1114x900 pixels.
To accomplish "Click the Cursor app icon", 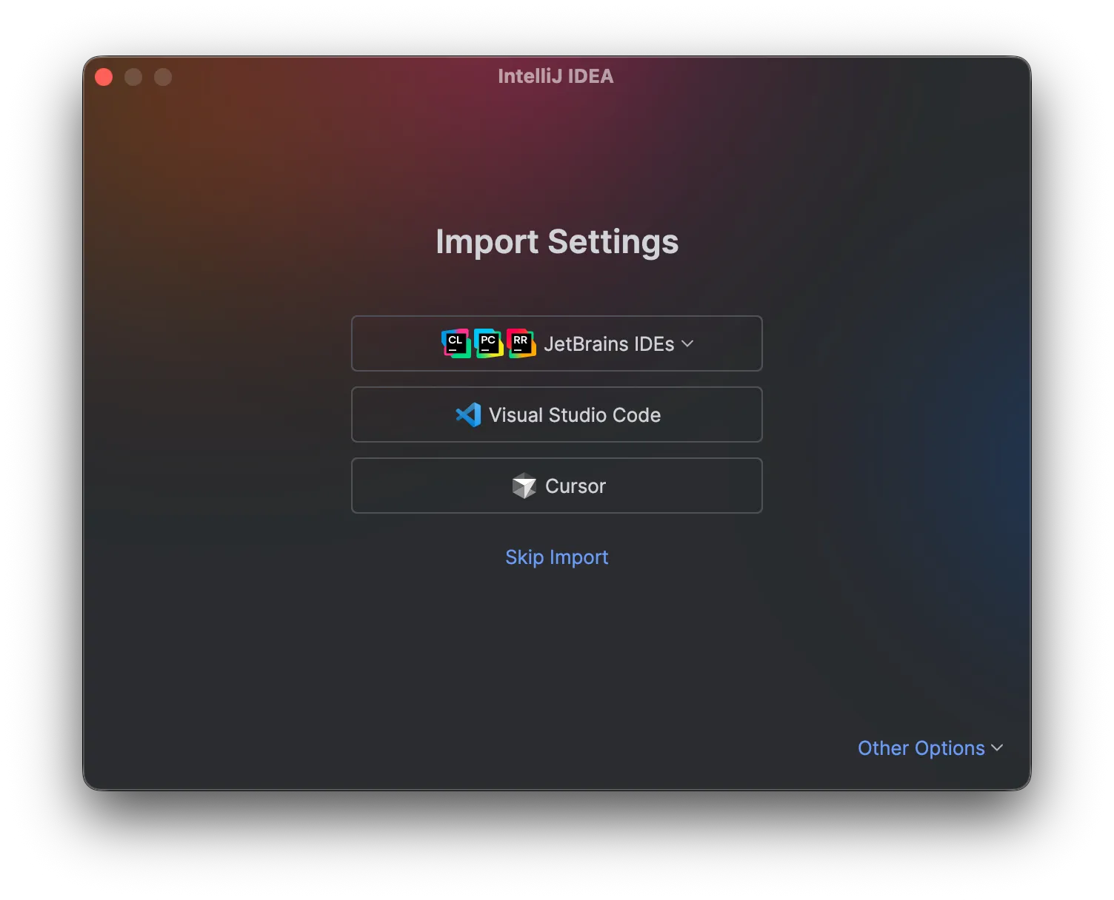I will 524,486.
